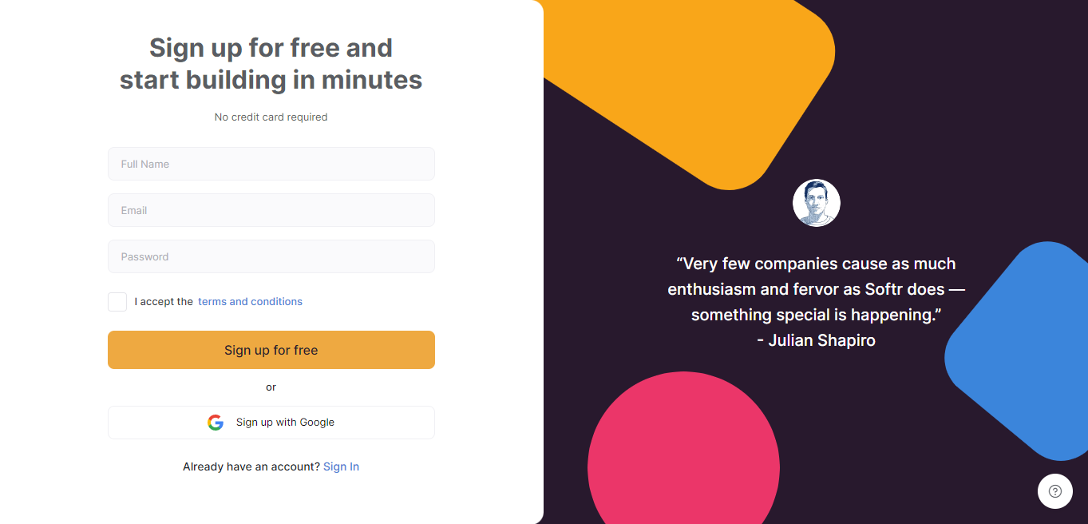
Task: Open the terms and conditions link
Action: (250, 302)
